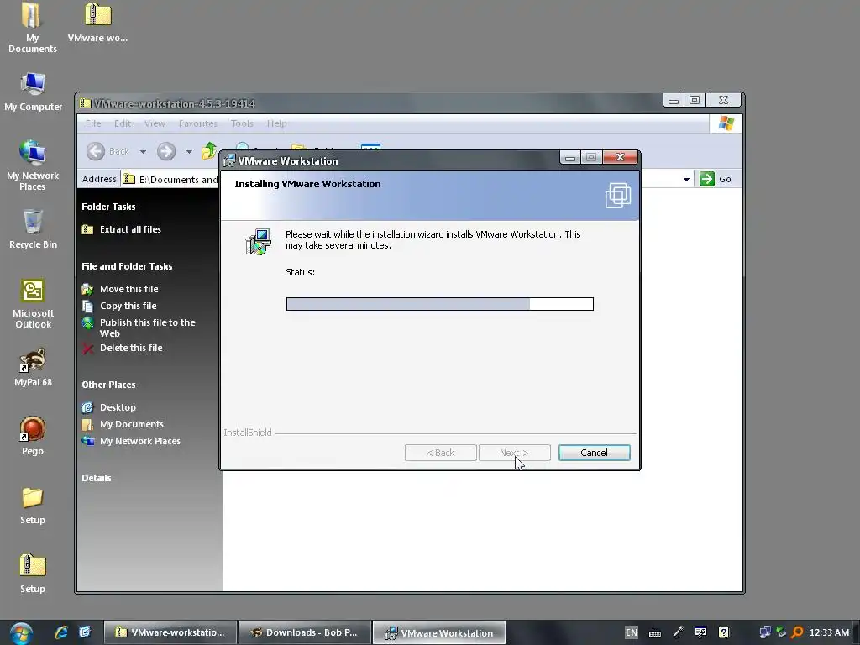Viewport: 860px width, 645px height.
Task: Switch to VMware-workstatio... taskbar button
Action: pos(170,632)
